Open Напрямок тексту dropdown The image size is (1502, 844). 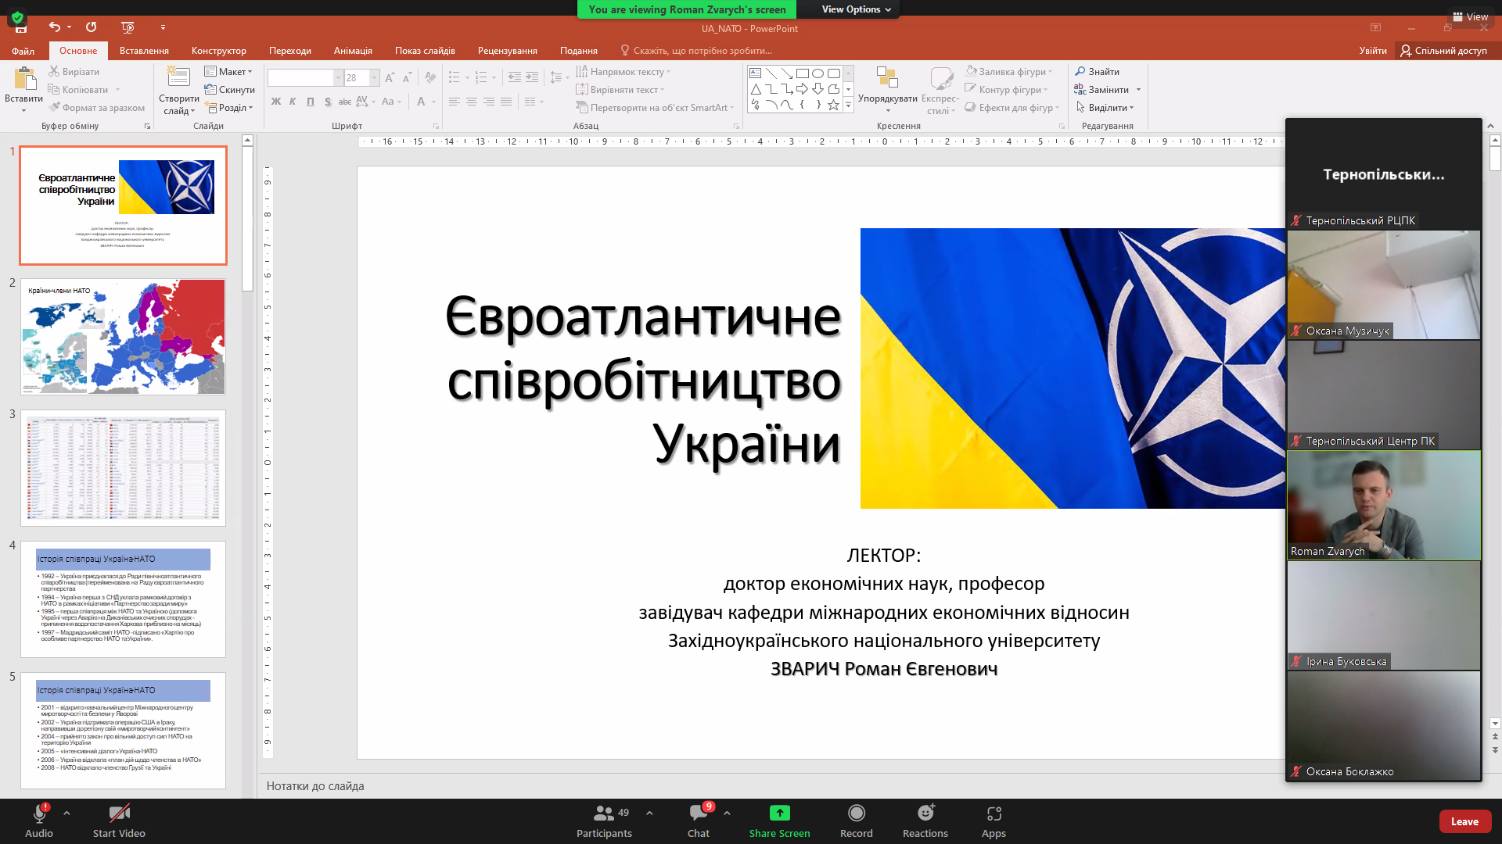[x=623, y=71]
